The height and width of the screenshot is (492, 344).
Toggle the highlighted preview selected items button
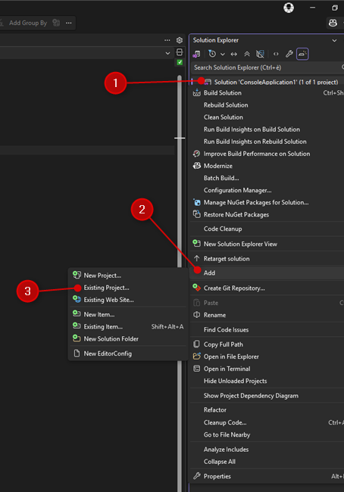click(302, 54)
